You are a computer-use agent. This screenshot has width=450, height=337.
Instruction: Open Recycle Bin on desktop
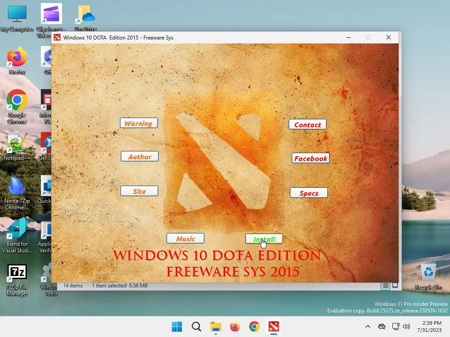428,276
